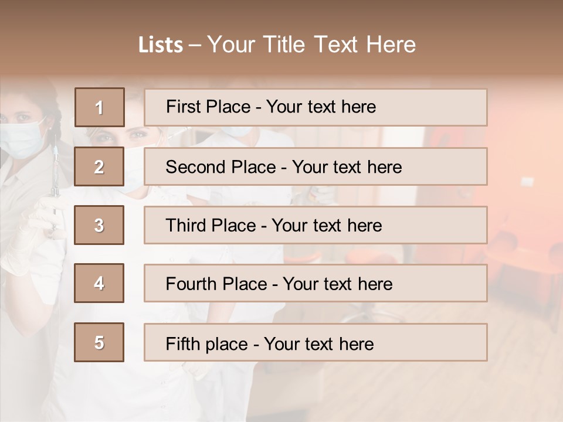Click the bold "Lists" word in title
The height and width of the screenshot is (422, 563).
(x=160, y=45)
